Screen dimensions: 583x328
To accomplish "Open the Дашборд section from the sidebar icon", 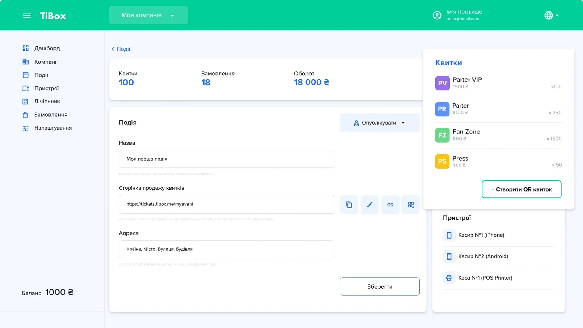I will tap(26, 48).
